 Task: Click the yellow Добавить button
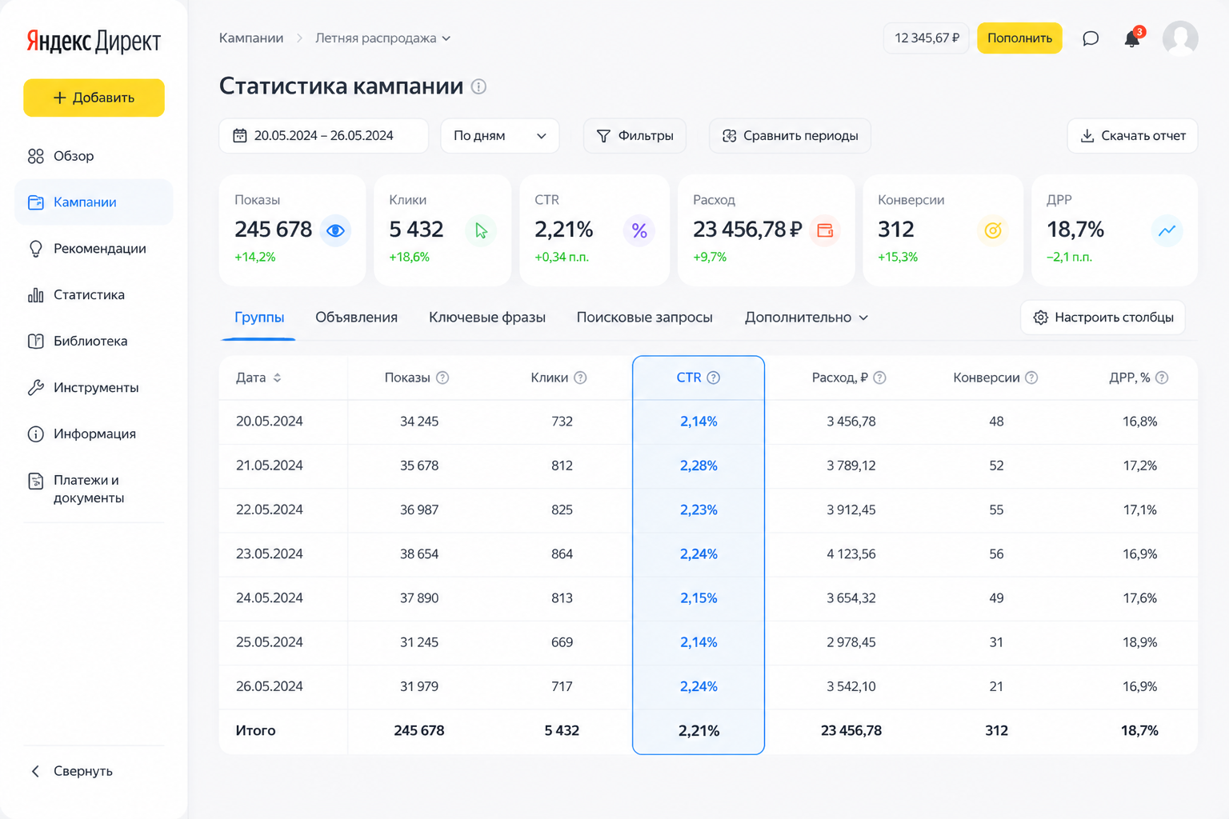coord(94,98)
